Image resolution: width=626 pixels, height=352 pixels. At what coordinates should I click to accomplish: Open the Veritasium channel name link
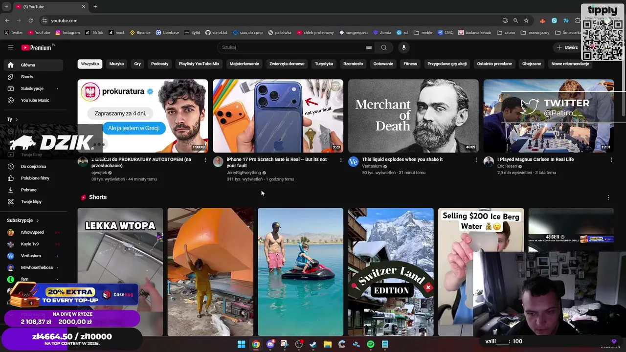(372, 166)
